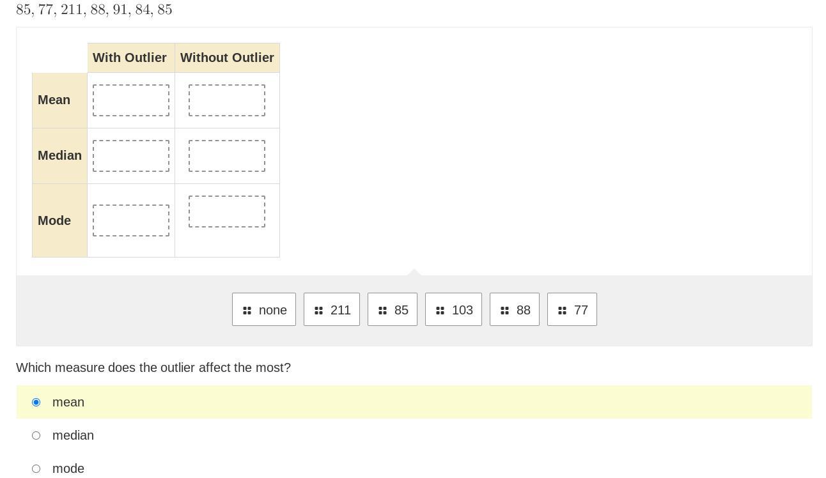The width and height of the screenshot is (826, 478).
Task: Pick the 'none' answer tile label
Action: (x=273, y=310)
